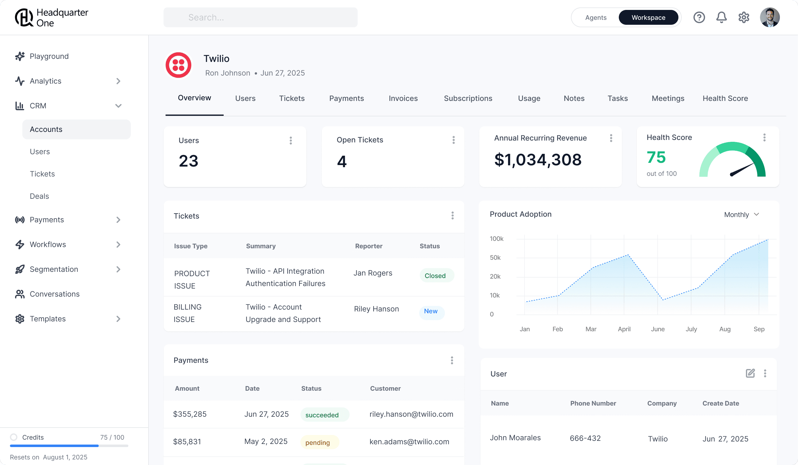Open the Subscriptions tab
Viewport: 798px width, 465px height.
pyautogui.click(x=468, y=98)
